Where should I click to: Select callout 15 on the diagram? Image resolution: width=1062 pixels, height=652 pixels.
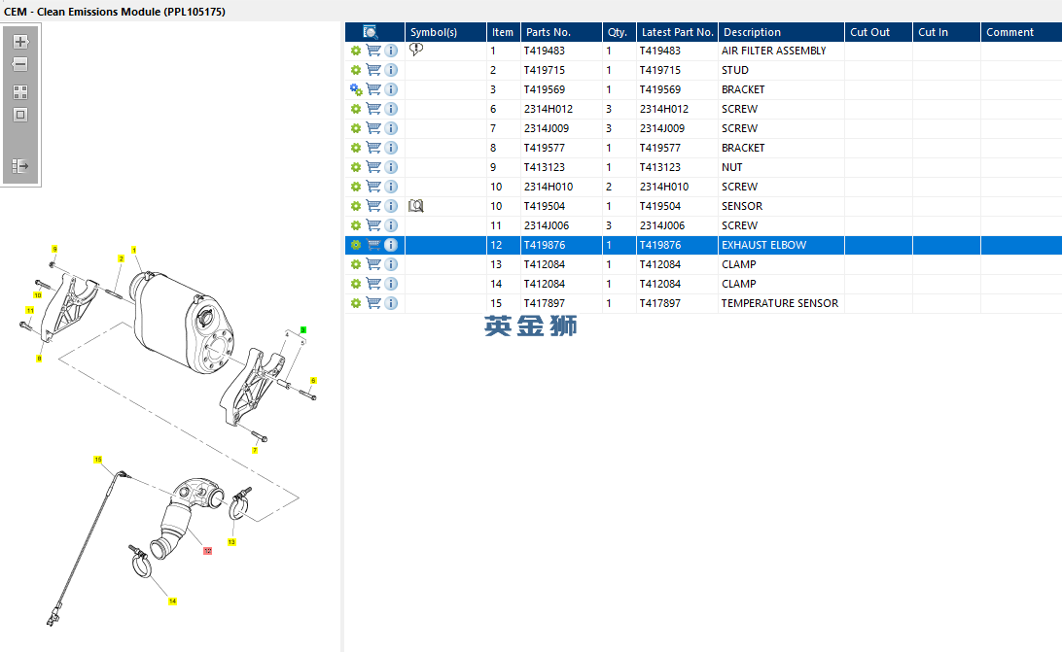(x=98, y=460)
